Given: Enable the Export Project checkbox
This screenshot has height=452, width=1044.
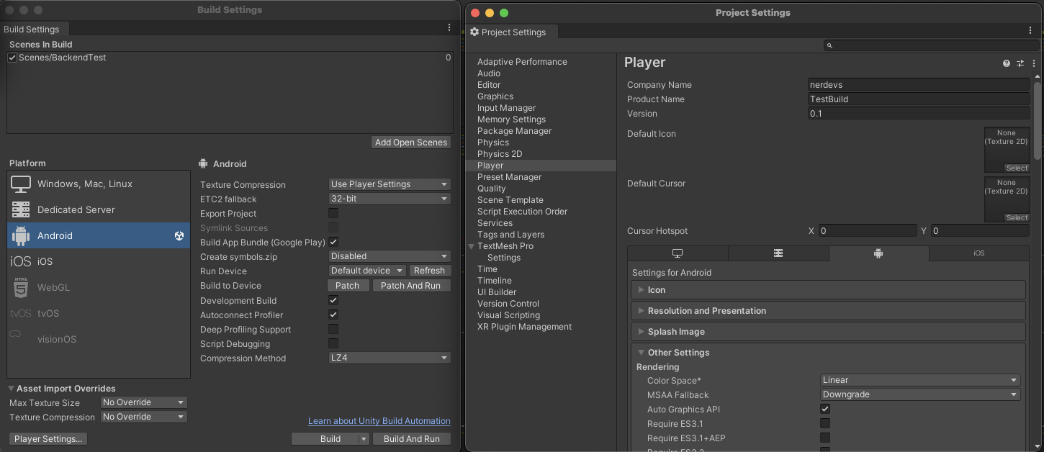Looking at the screenshot, I should click(x=333, y=213).
